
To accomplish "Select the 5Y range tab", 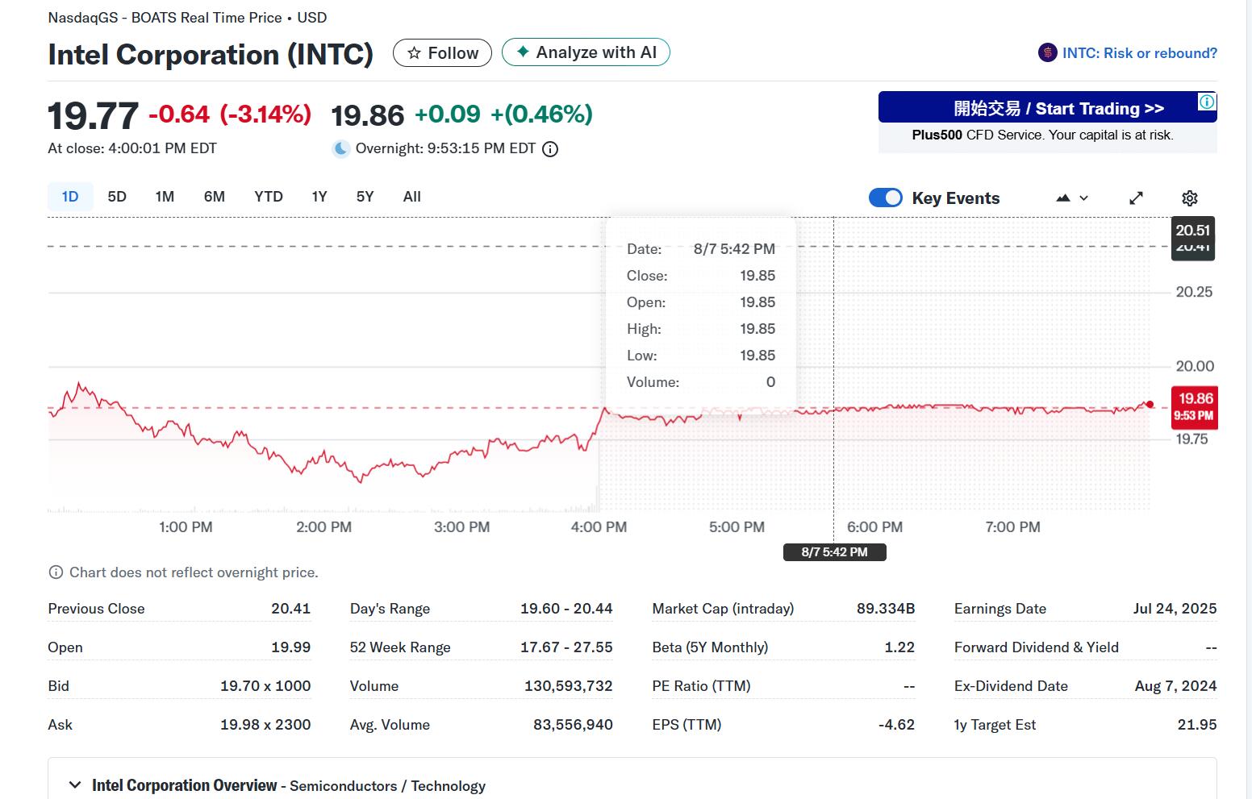I will coord(365,197).
